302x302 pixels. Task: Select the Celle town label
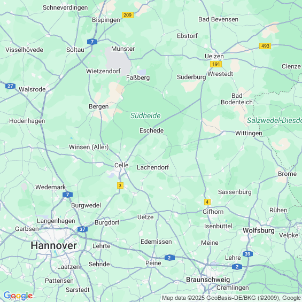point(121,165)
